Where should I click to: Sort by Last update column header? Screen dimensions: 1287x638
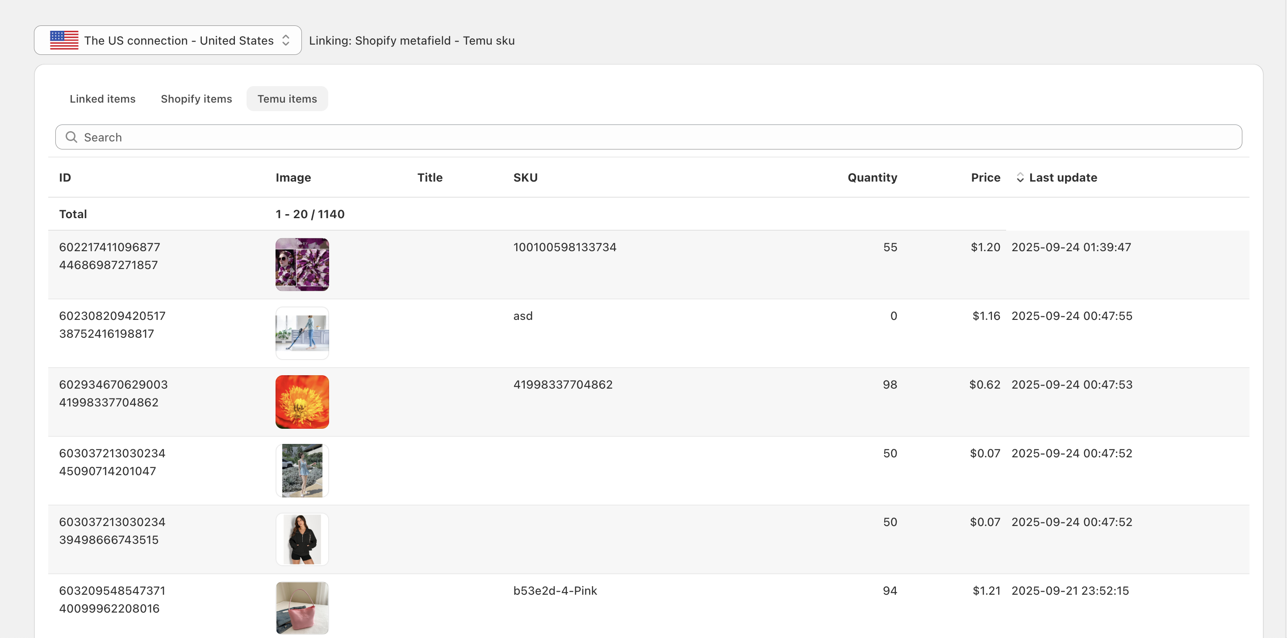pos(1063,177)
